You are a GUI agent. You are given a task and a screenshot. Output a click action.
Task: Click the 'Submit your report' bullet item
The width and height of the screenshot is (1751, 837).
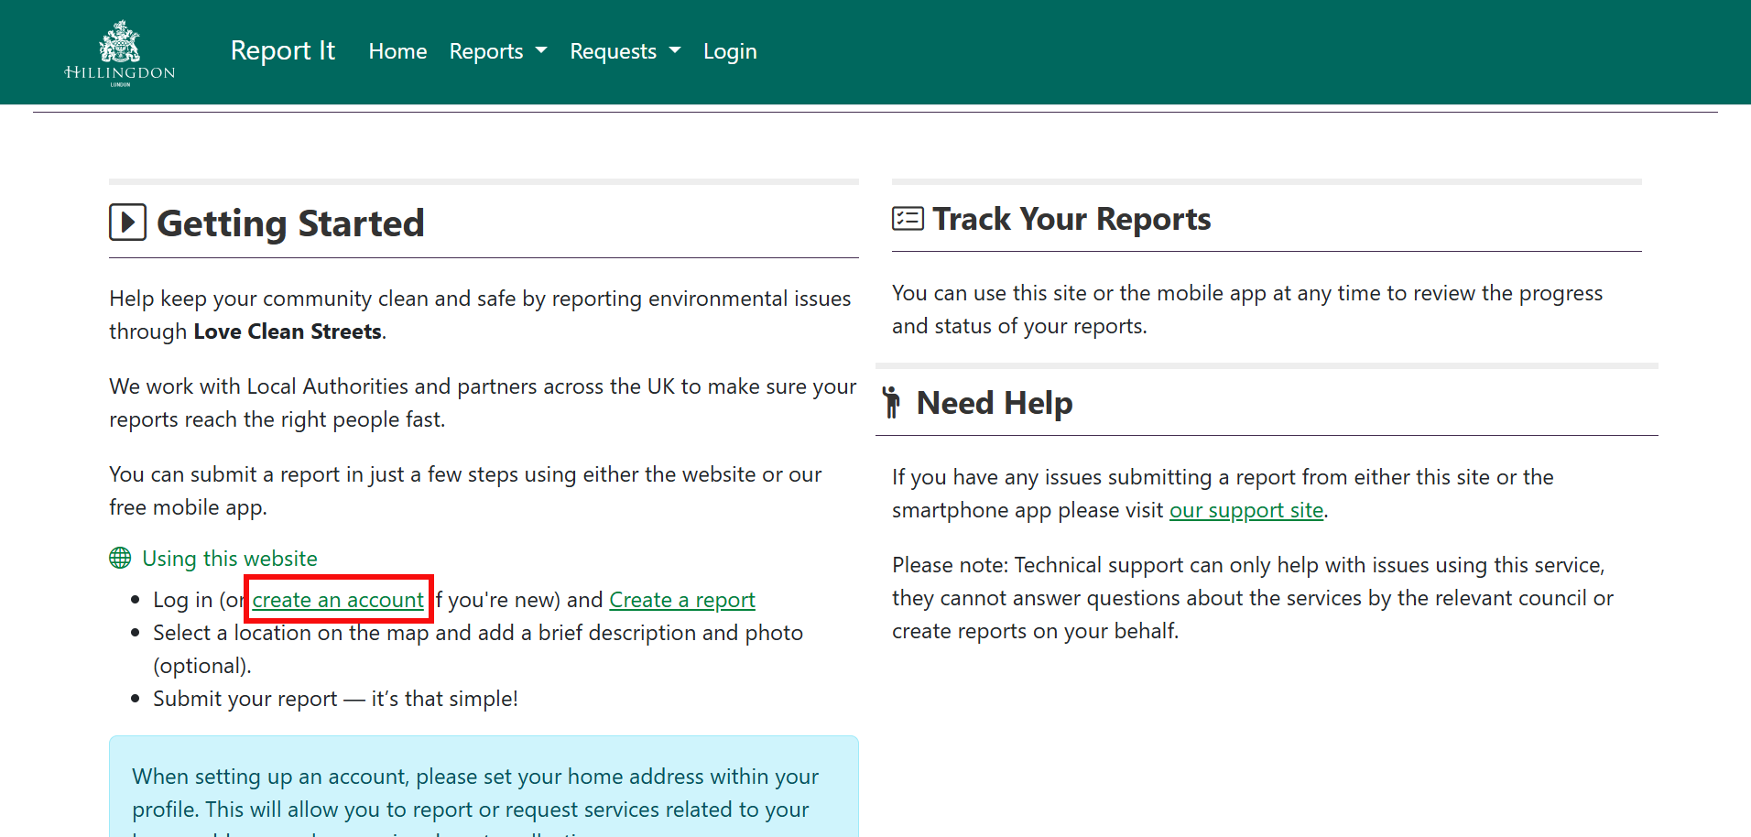(335, 699)
